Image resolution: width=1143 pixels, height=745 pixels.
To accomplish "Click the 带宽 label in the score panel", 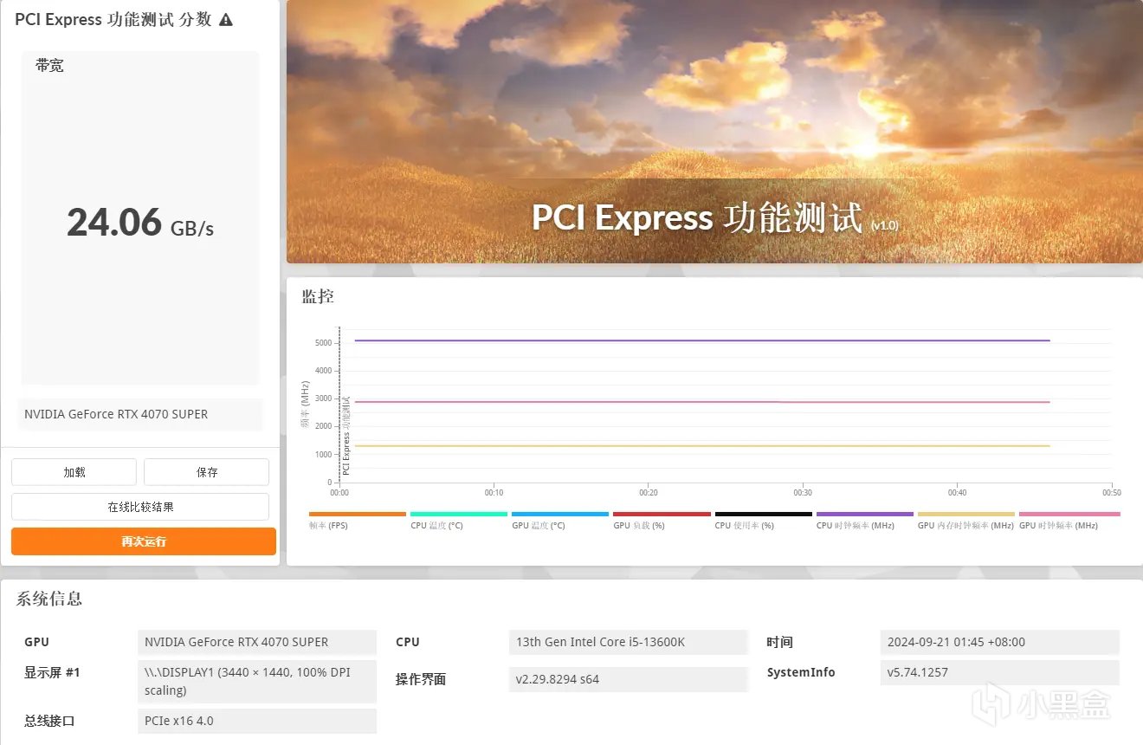I will 49,66.
